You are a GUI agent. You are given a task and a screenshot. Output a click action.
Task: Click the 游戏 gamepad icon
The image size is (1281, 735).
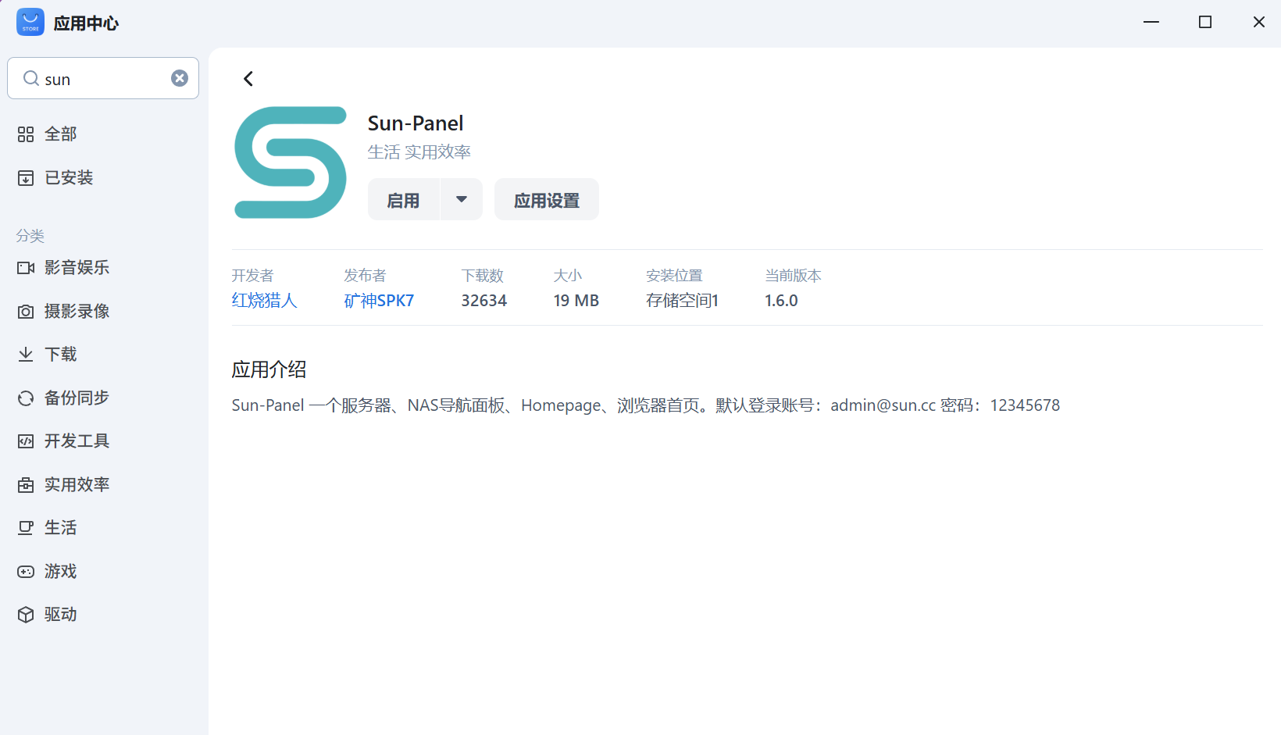coord(26,572)
